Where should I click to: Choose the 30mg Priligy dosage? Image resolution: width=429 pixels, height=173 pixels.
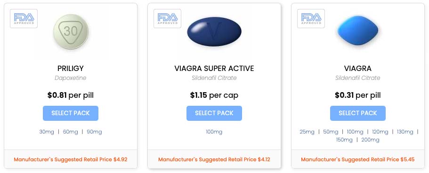(47, 132)
